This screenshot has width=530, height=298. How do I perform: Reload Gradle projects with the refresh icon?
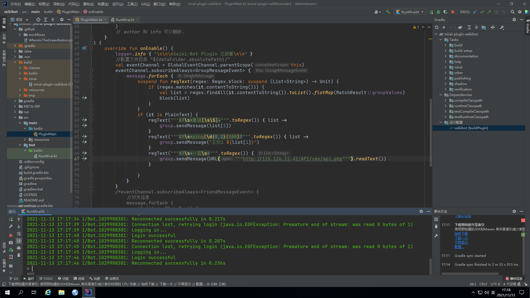pyautogui.click(x=436, y=27)
